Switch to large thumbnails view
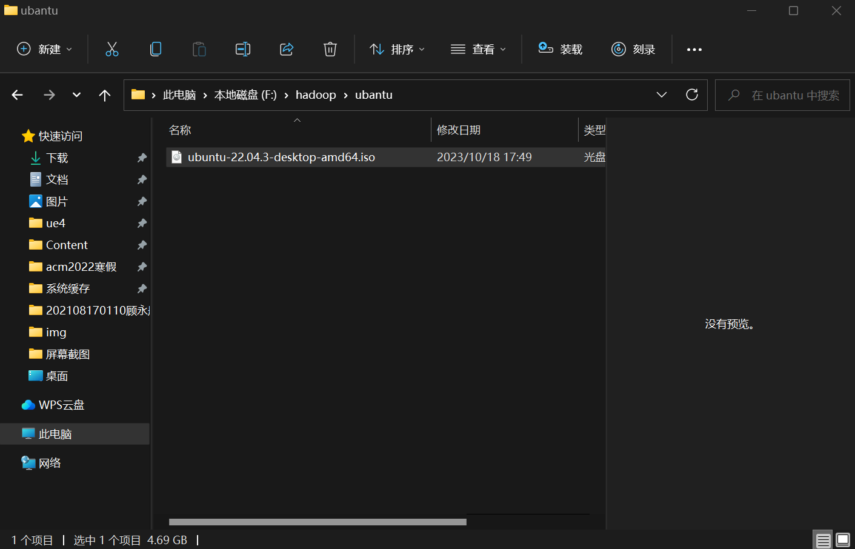Screen dimensions: 855x549 (843, 540)
